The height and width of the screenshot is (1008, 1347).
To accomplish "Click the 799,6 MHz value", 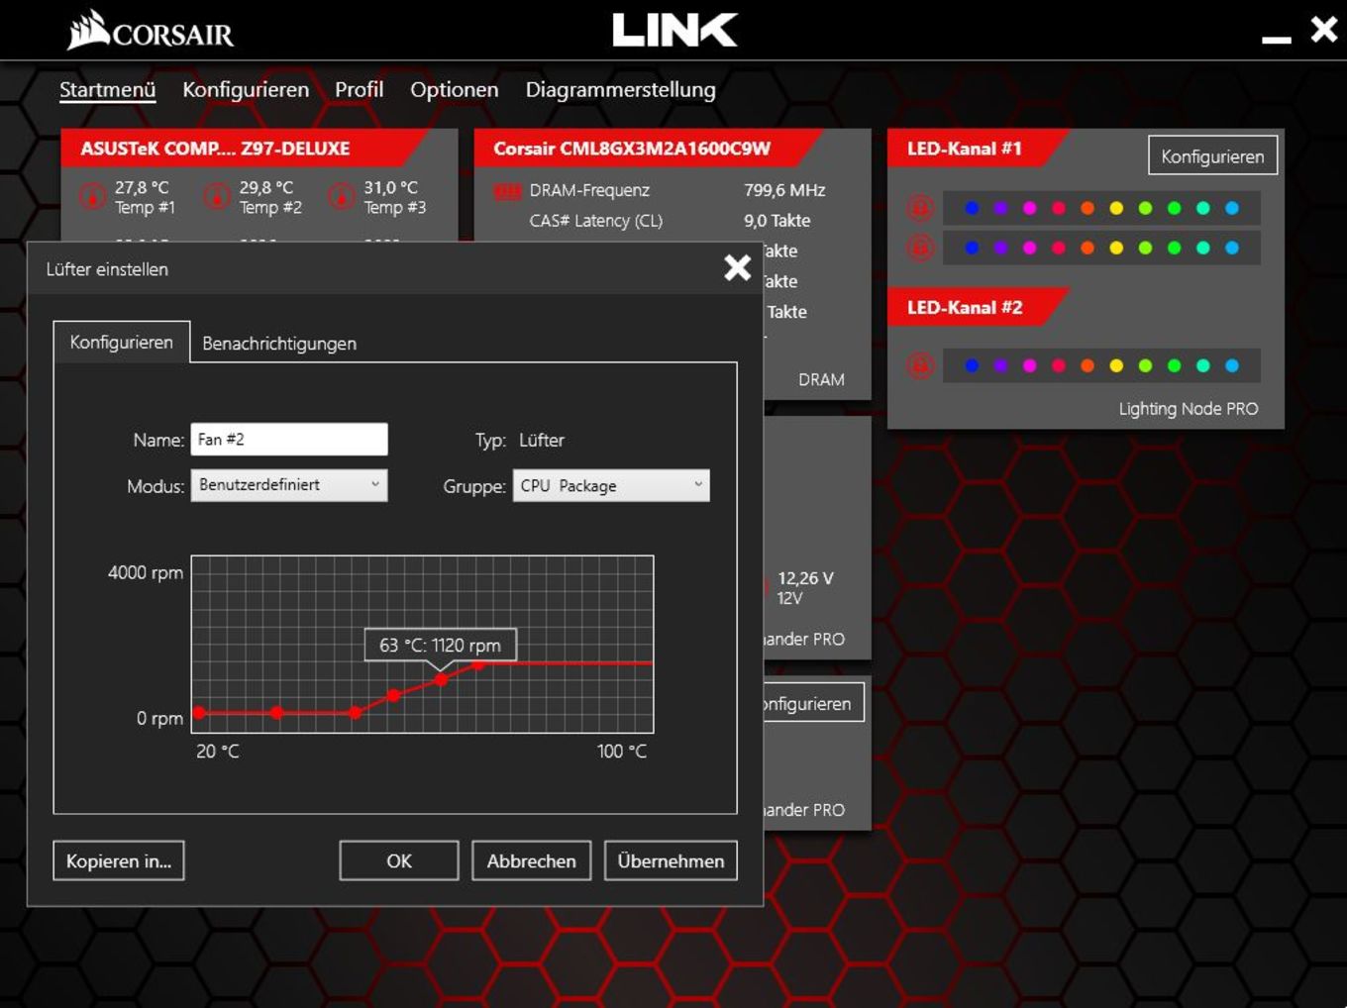I will (x=784, y=190).
